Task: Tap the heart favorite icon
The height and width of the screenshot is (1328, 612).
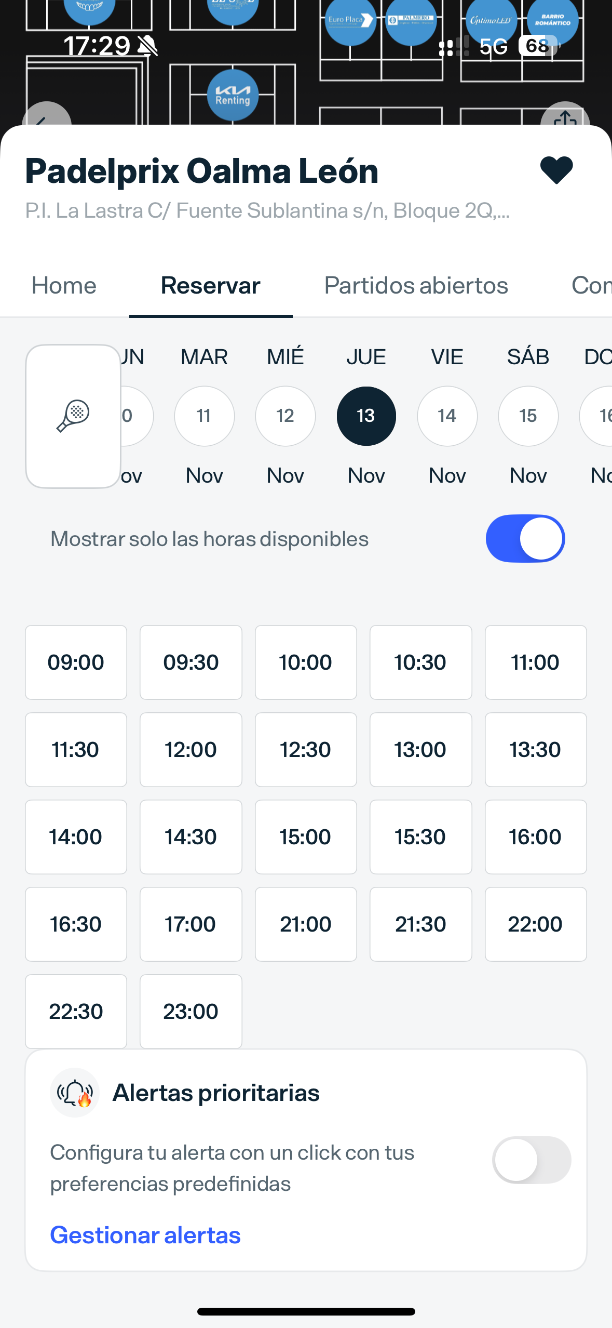Action: coord(556,170)
